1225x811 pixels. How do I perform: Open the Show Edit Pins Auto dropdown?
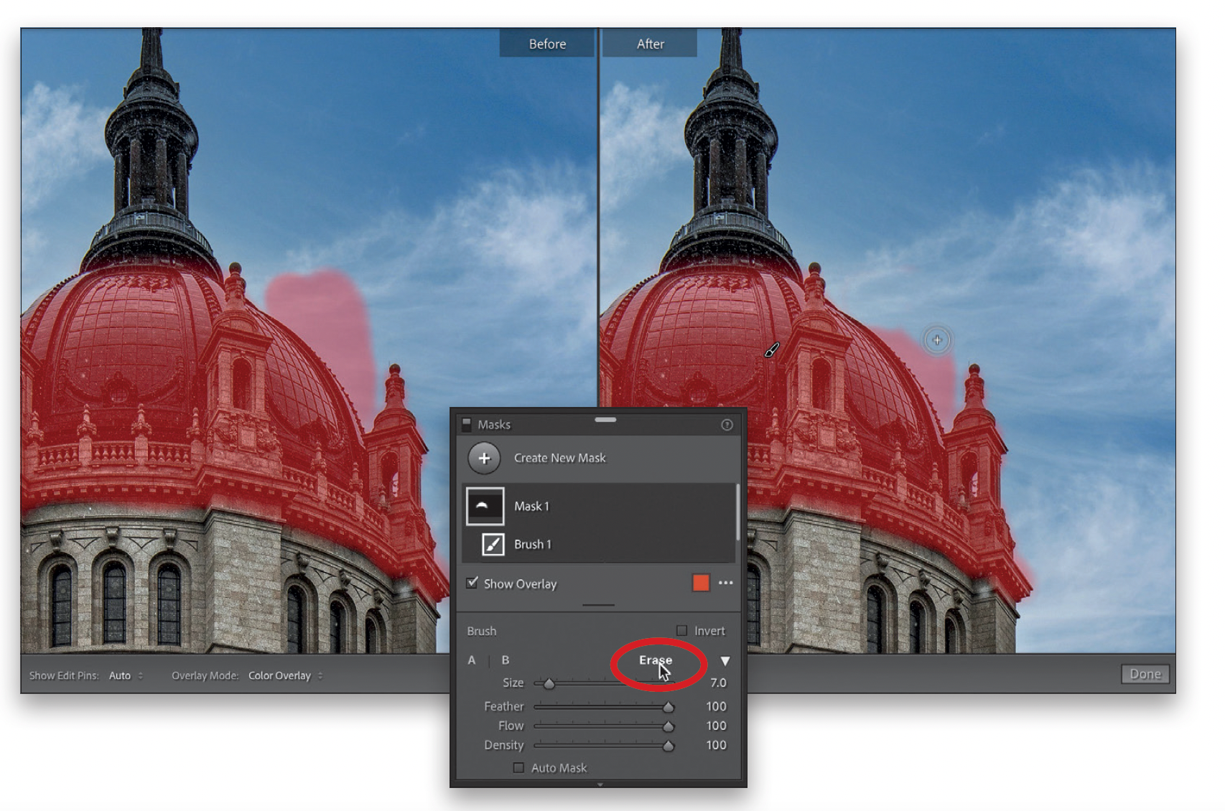tap(126, 675)
